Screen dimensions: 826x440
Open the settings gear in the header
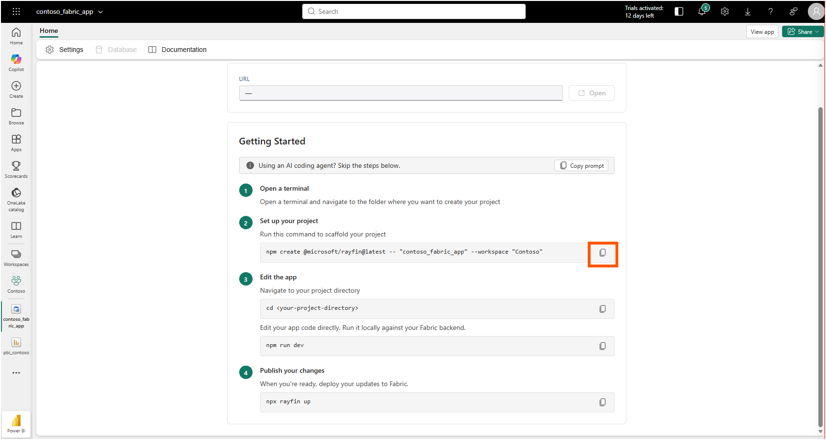pyautogui.click(x=725, y=11)
